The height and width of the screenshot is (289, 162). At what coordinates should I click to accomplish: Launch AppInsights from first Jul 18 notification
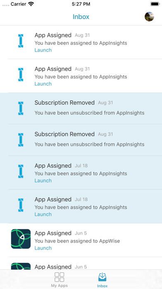(43, 181)
